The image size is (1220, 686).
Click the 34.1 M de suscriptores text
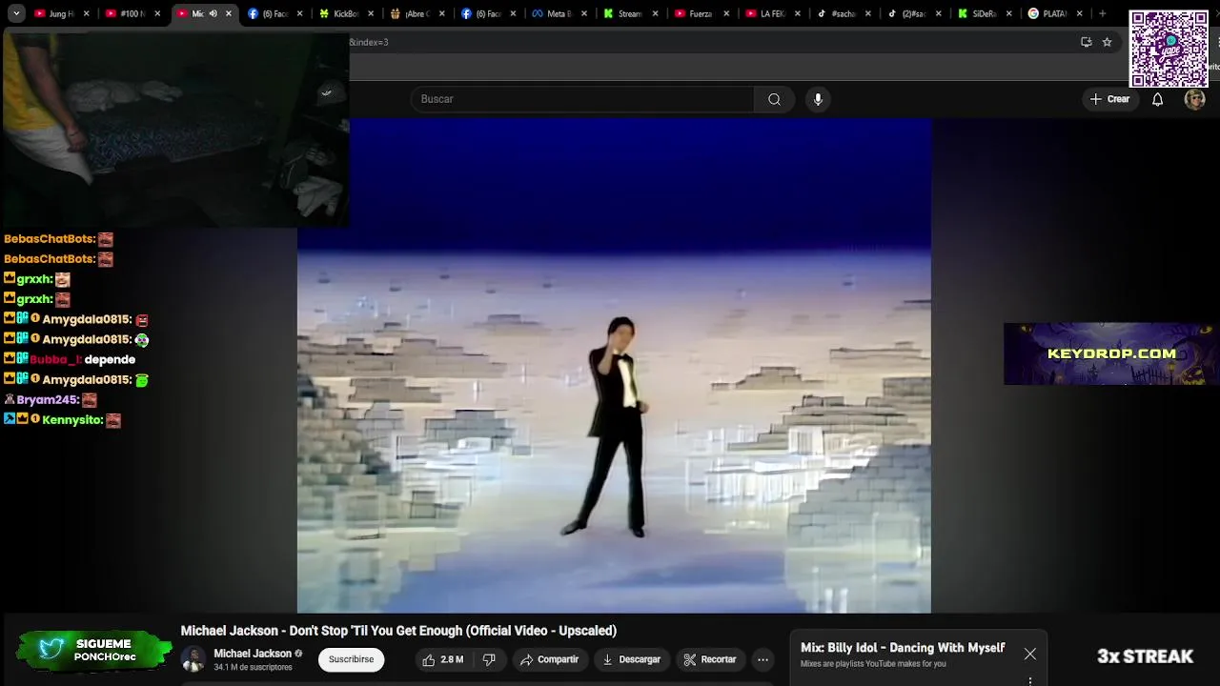[253, 668]
